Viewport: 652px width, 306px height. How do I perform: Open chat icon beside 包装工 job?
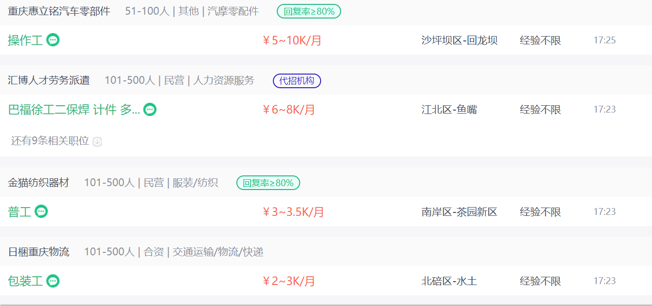pyautogui.click(x=53, y=281)
